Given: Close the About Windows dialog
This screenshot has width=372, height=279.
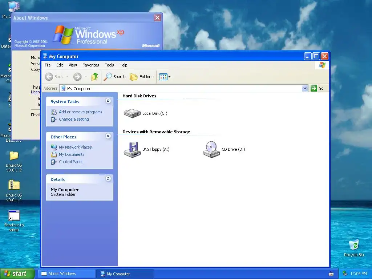Looking at the screenshot, I should (157, 17).
